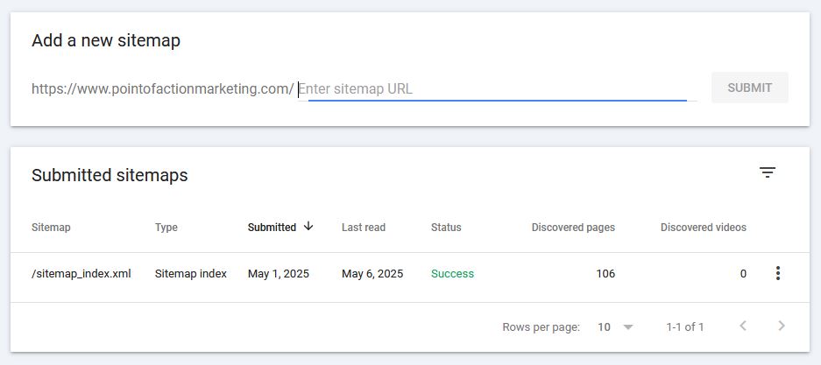Go to the previous page of sitemaps
This screenshot has width=821, height=365.
click(x=742, y=326)
